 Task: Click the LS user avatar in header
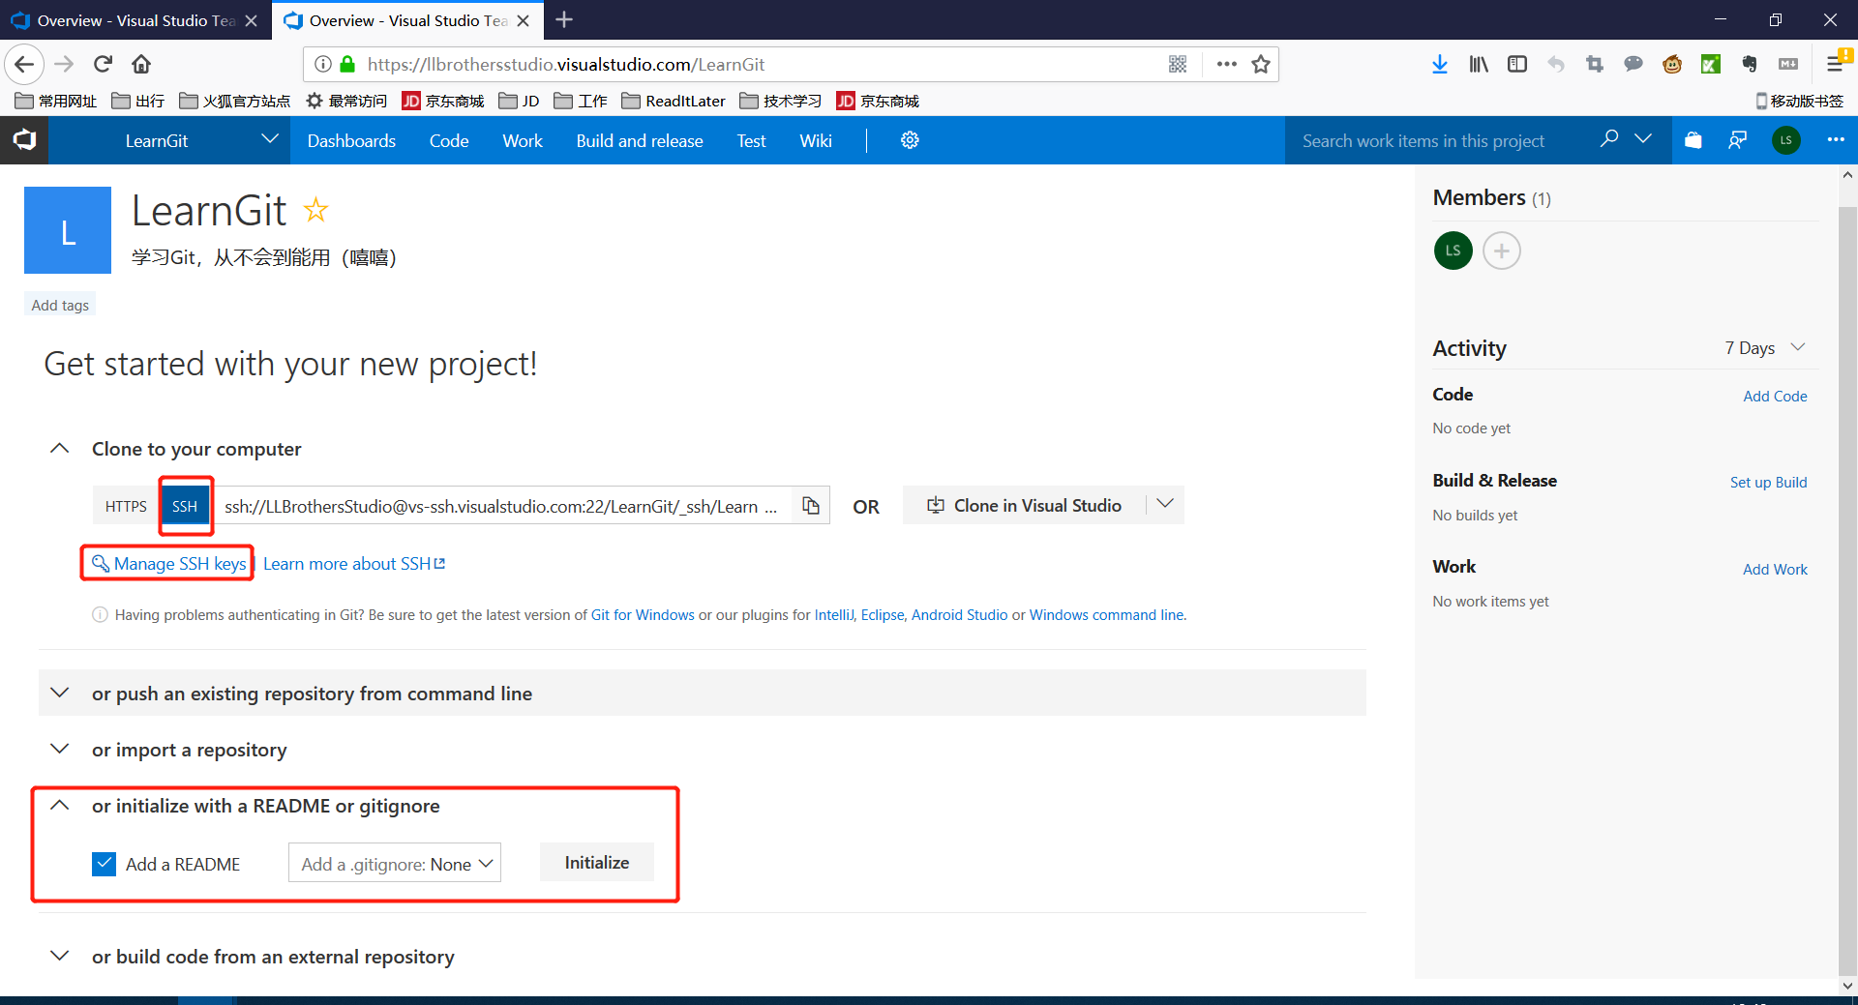(x=1785, y=140)
